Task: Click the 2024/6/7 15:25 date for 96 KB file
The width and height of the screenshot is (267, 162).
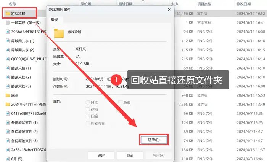Action: [250, 113]
